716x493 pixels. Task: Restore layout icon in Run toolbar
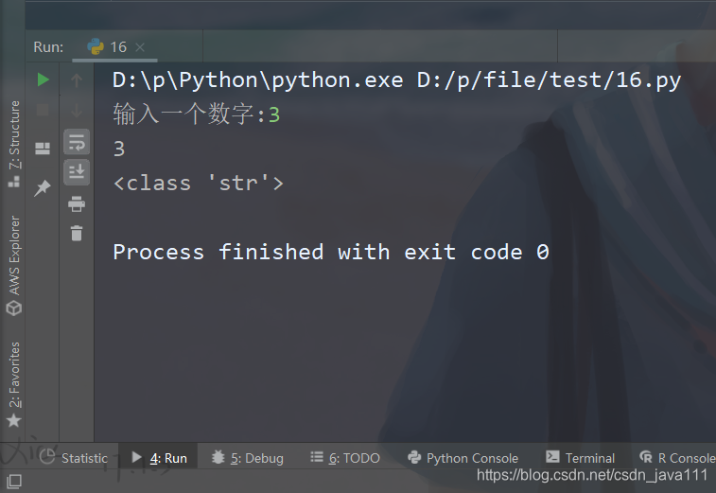pos(43,148)
